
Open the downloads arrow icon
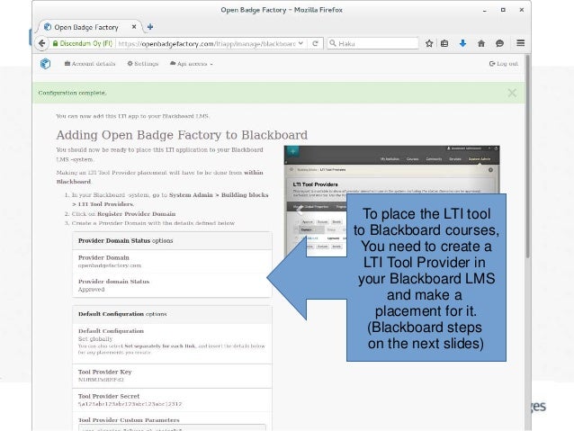(x=462, y=43)
